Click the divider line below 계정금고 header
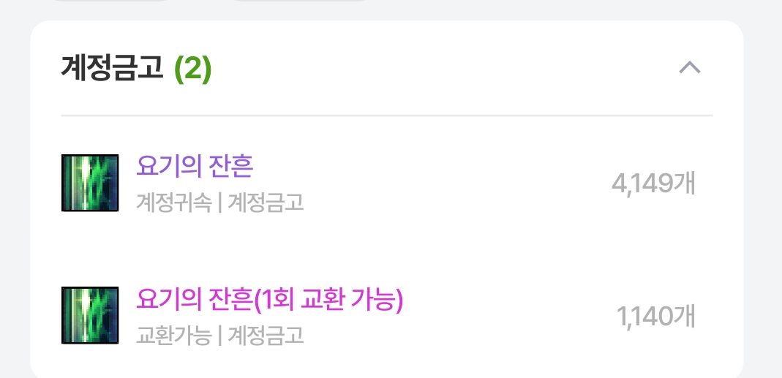 point(386,116)
